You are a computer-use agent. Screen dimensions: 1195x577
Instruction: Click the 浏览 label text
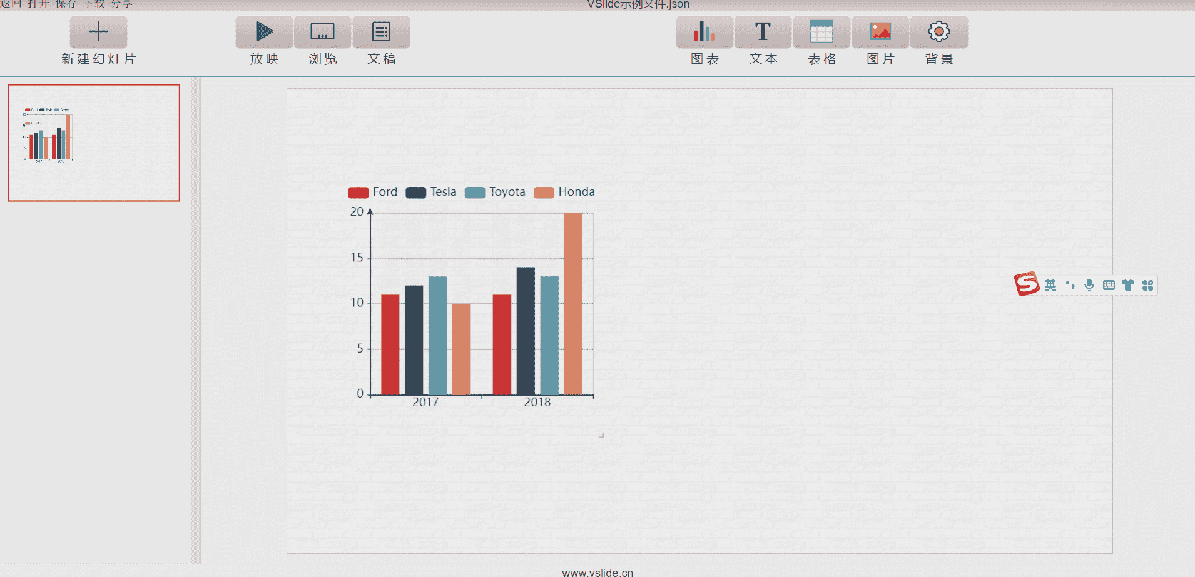click(323, 59)
